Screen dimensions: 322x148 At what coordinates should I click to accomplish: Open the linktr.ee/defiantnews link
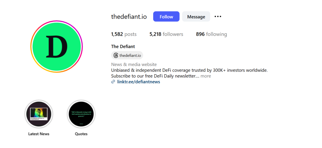click(x=139, y=82)
